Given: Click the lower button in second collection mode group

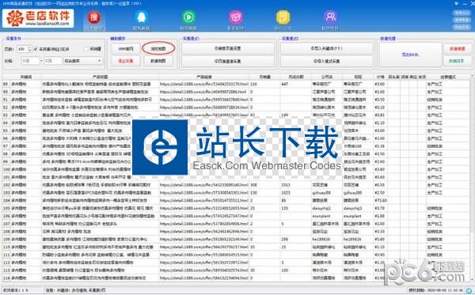Looking at the screenshot, I should (326, 61).
